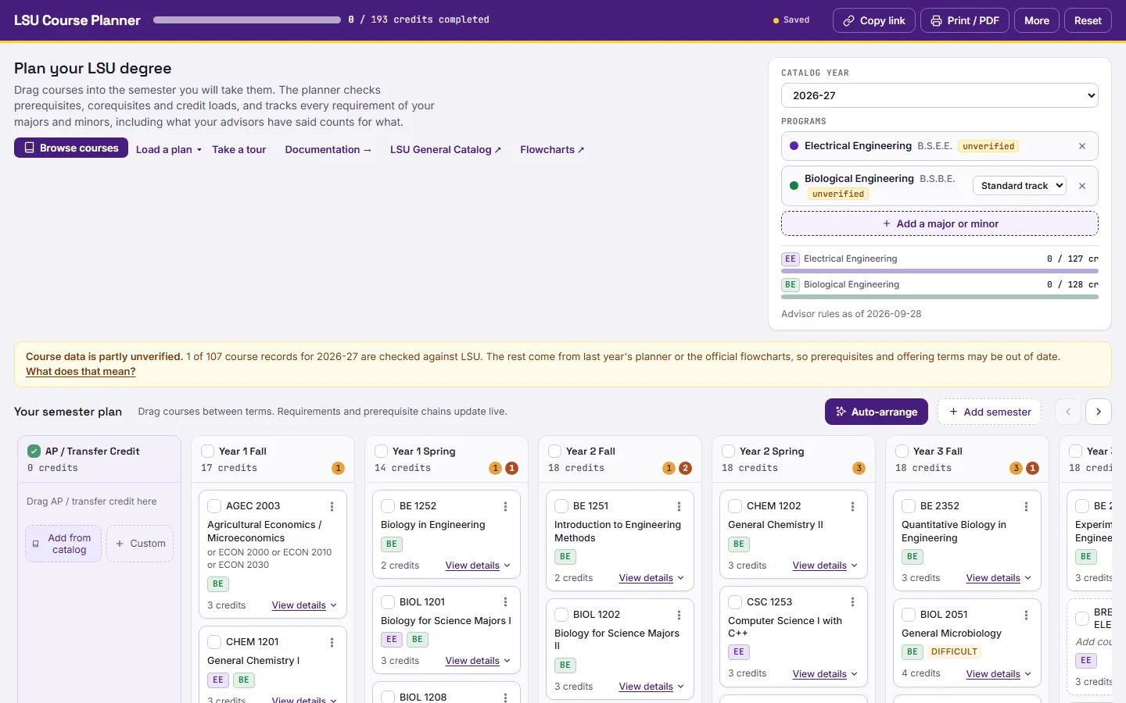The height and width of the screenshot is (703, 1126).
Task: Click the credits completed progress bar
Action: pyautogui.click(x=247, y=20)
